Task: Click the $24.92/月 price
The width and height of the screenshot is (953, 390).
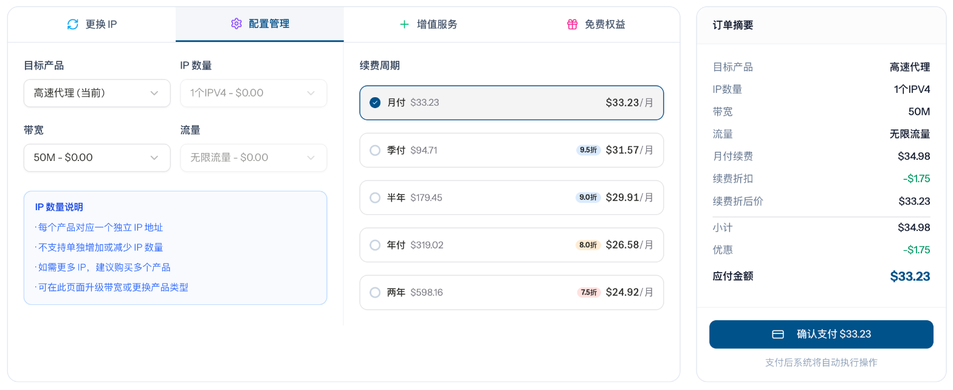Action: 630,292
